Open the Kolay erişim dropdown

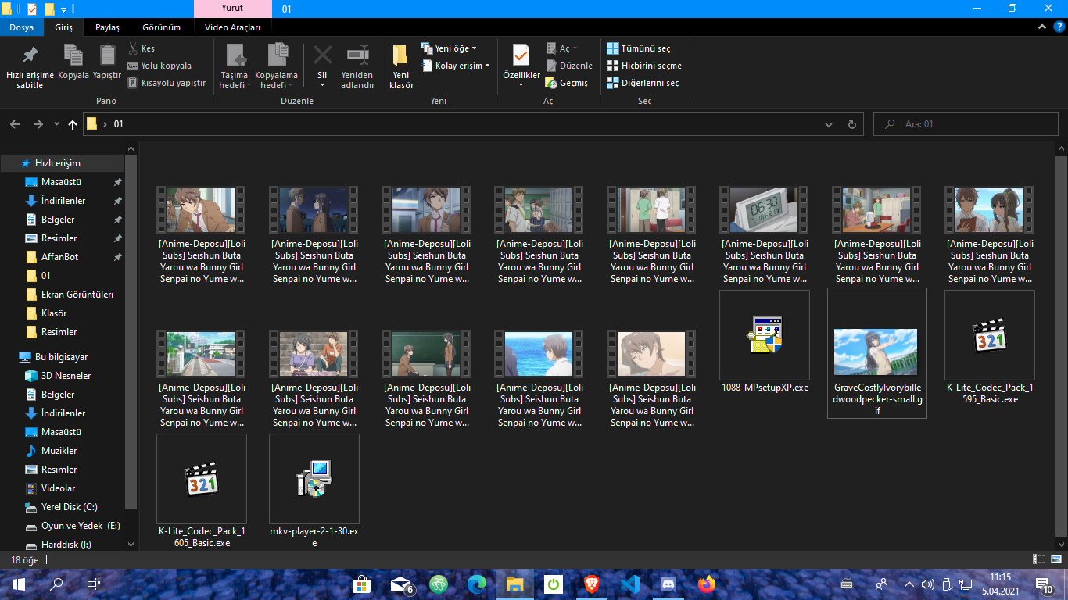pyautogui.click(x=459, y=66)
